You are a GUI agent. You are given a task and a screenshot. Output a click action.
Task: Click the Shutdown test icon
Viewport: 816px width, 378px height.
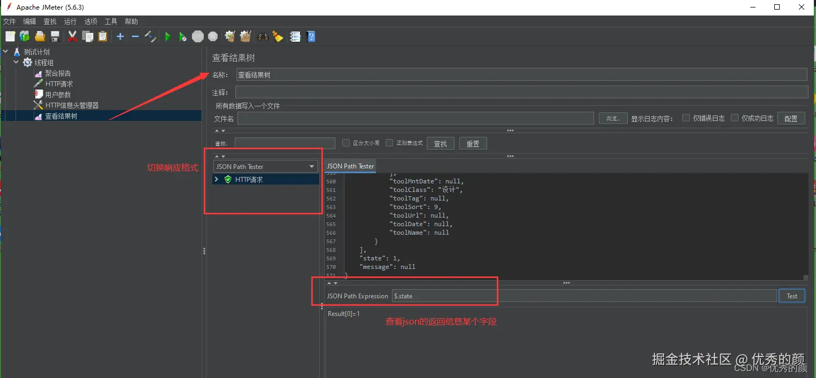pyautogui.click(x=213, y=36)
